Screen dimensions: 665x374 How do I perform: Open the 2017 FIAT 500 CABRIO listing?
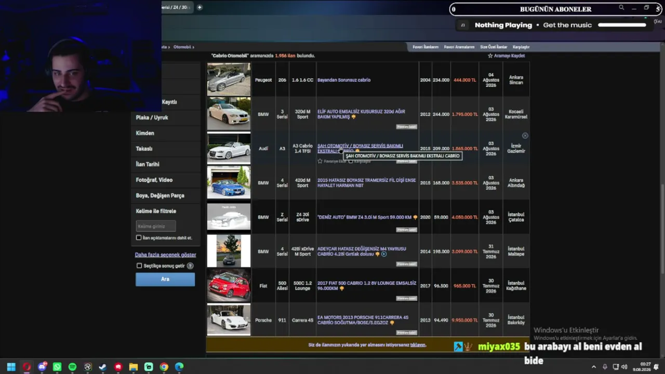click(x=367, y=286)
